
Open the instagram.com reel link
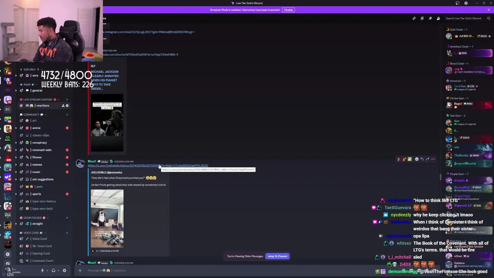[x=149, y=32]
